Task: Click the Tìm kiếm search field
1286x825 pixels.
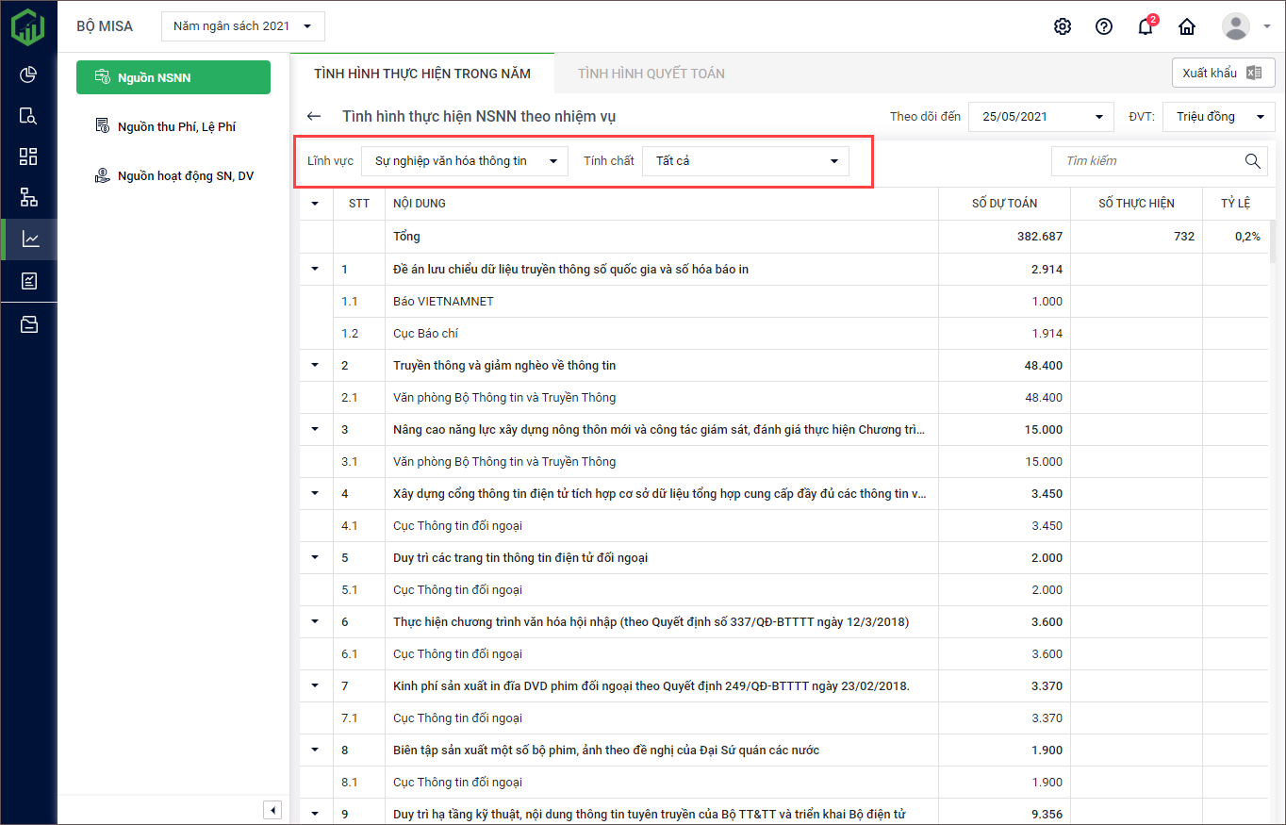Action: pyautogui.click(x=1146, y=161)
